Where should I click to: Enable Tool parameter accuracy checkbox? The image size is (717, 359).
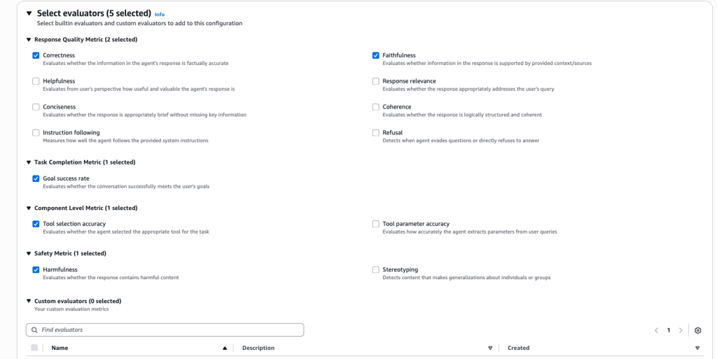click(x=376, y=224)
